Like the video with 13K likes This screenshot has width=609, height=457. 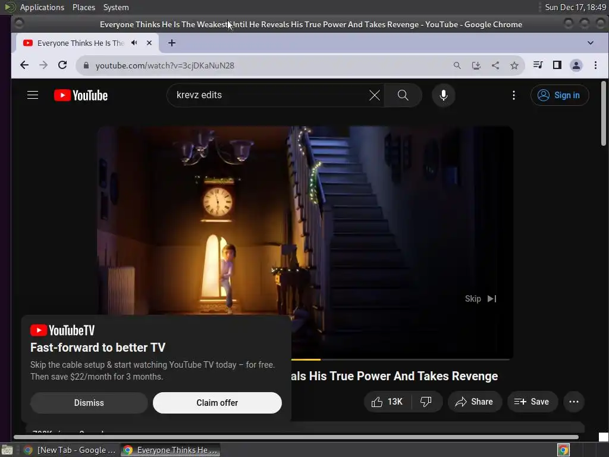[x=387, y=402]
